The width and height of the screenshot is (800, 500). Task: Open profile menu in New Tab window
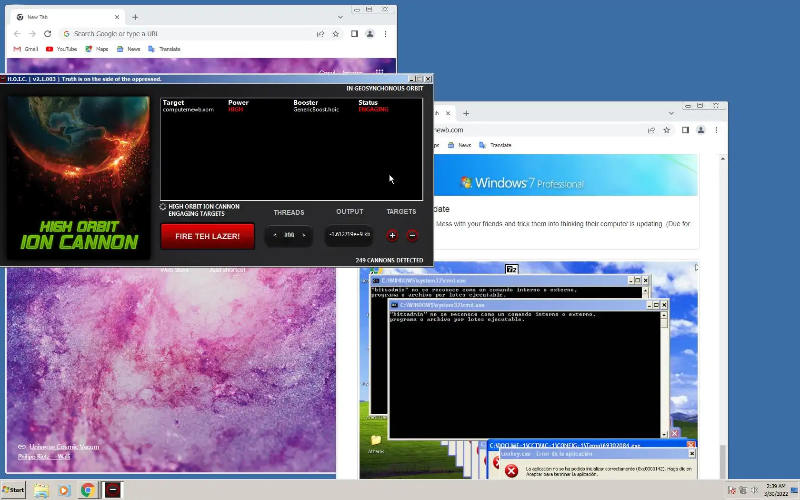pyautogui.click(x=370, y=34)
